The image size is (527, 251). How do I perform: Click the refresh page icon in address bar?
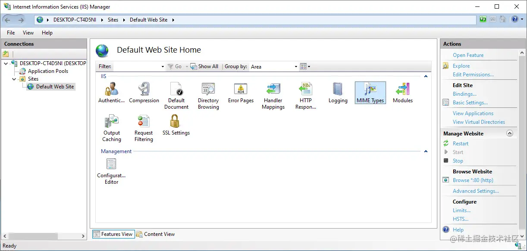tap(483, 19)
